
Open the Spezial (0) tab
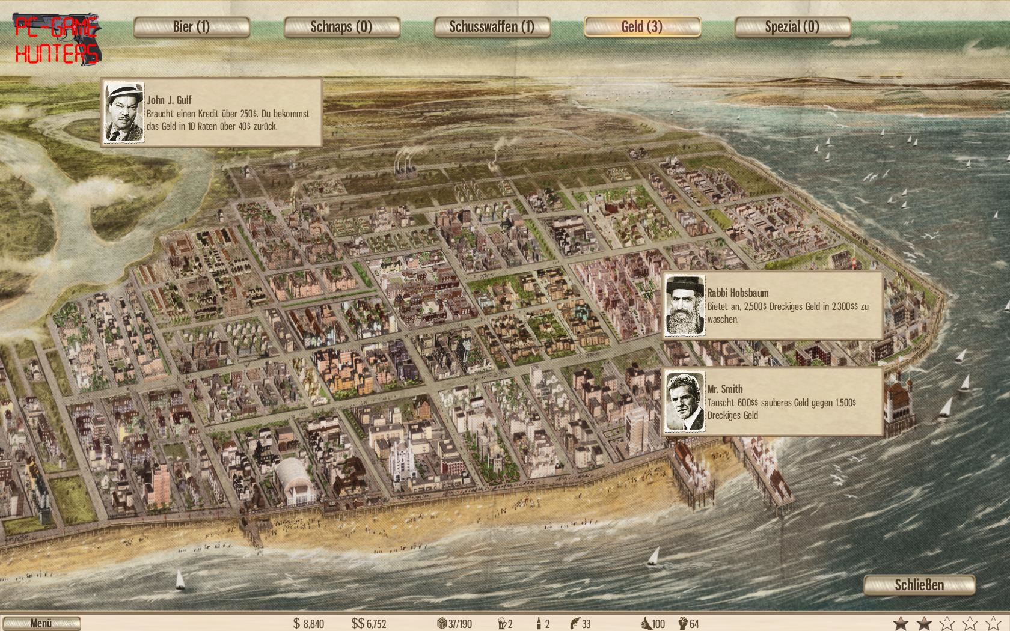(x=792, y=27)
